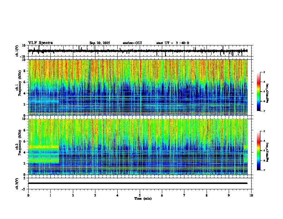Image resolution: width=283 pixels, height=219 pixels.
Task: Click the "Time (min)" axis label
Action: pos(143,199)
